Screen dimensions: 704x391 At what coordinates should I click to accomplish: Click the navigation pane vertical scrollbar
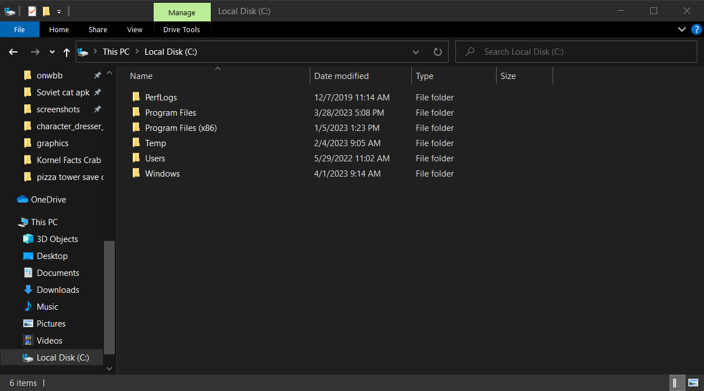point(110,296)
